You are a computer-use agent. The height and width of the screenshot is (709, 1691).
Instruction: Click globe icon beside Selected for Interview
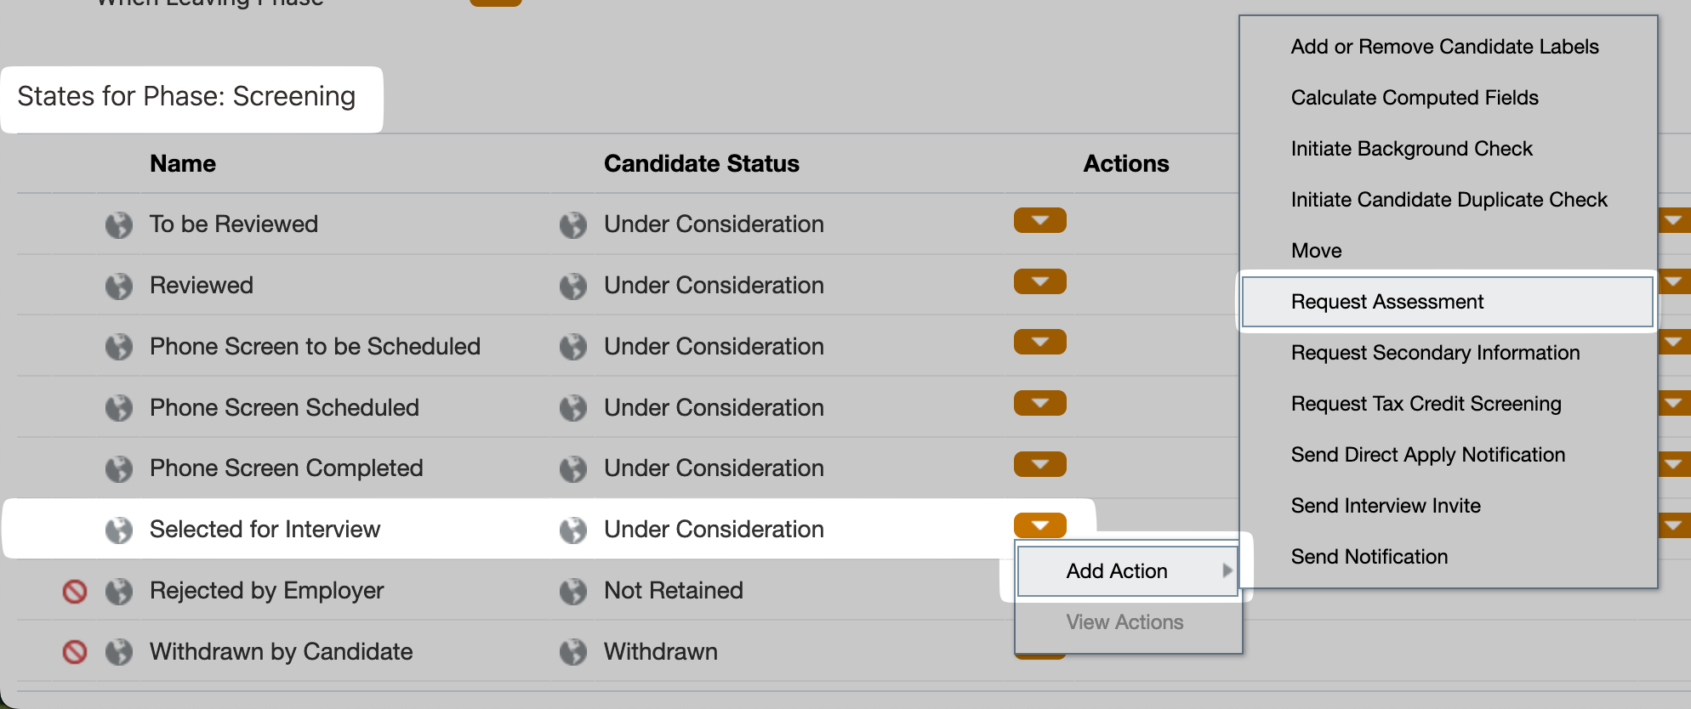(119, 530)
